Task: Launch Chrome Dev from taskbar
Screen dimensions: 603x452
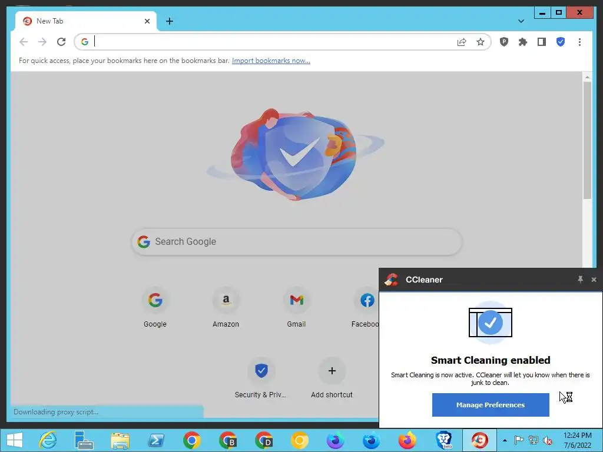Action: [x=264, y=440]
